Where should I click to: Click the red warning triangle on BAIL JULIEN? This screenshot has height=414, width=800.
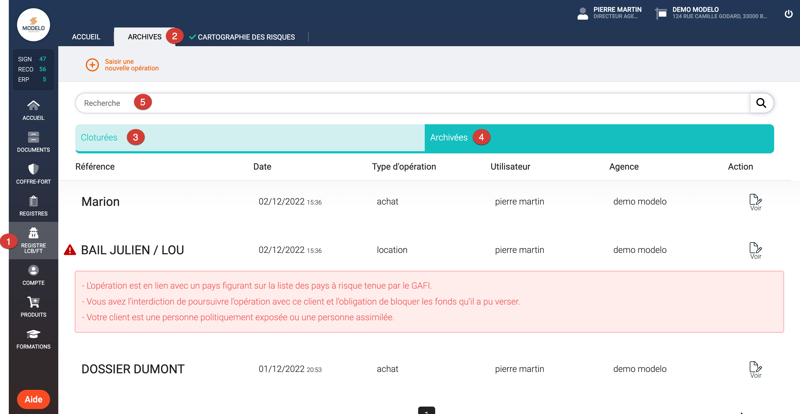point(70,250)
